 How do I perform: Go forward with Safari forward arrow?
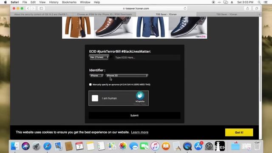click(33, 8)
